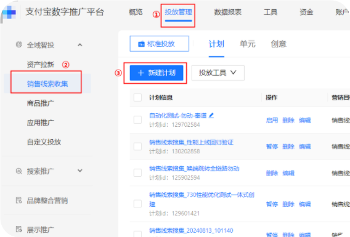The image size is (350, 237).
Task: Click 启用 for plan 129702584
Action: pyautogui.click(x=272, y=121)
